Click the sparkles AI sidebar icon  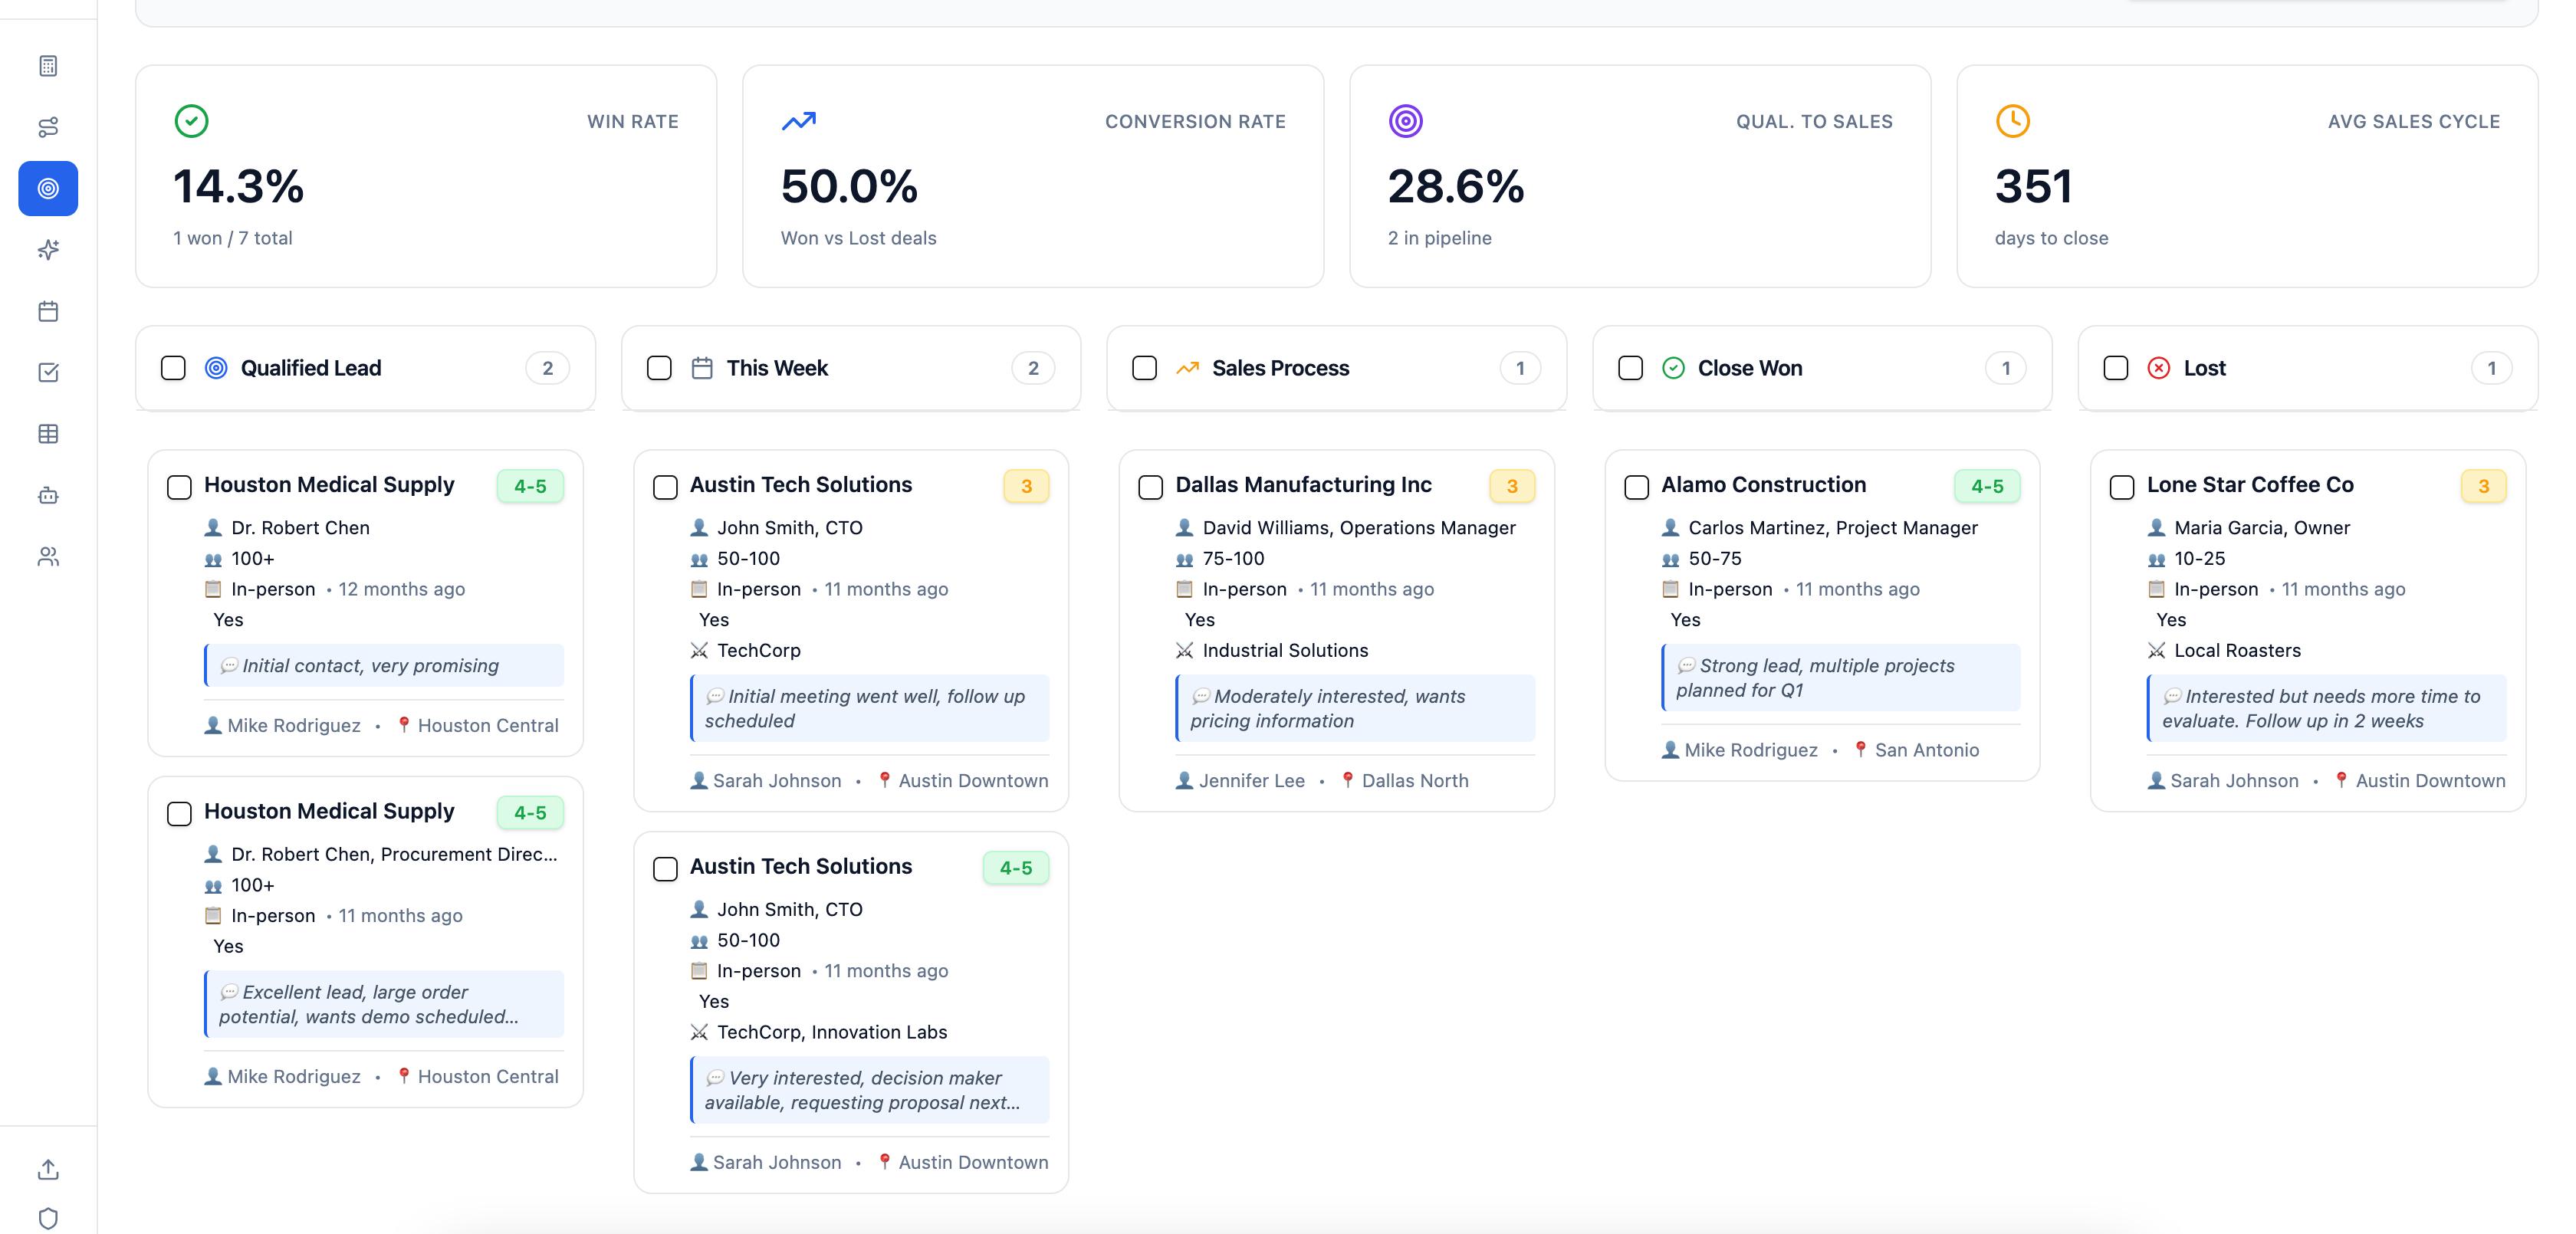48,250
